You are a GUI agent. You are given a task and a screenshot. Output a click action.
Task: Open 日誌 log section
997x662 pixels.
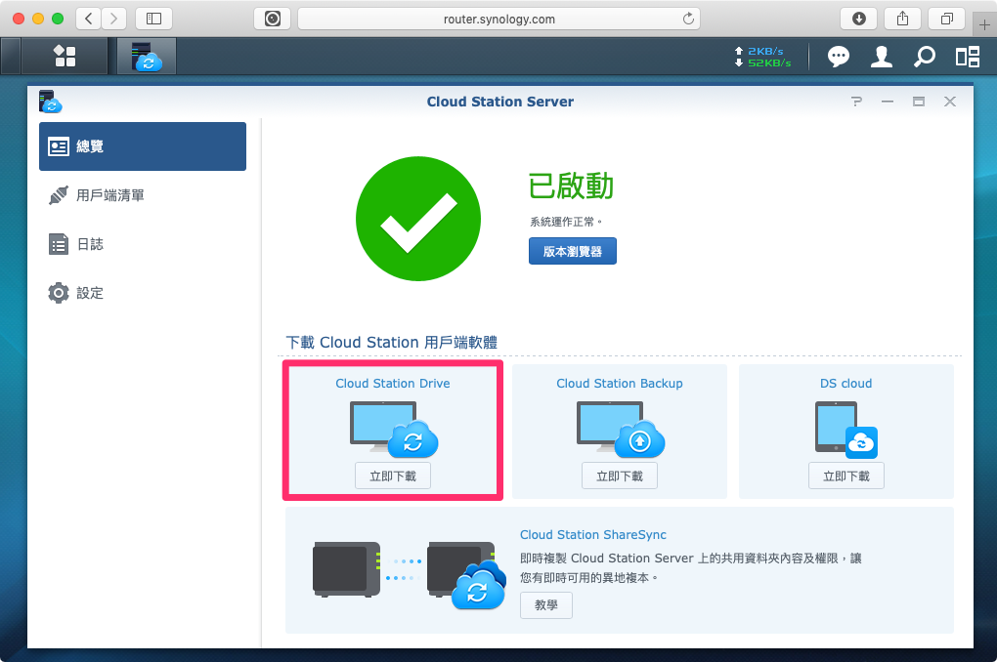143,244
